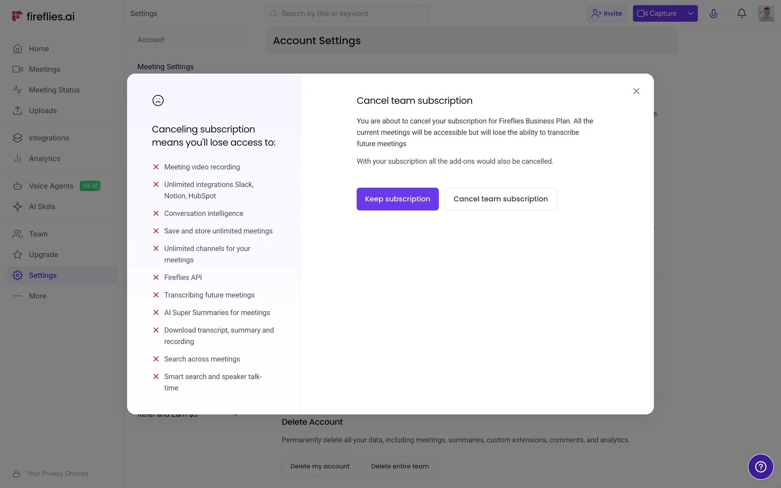Click the sad face icon
This screenshot has height=488, width=781.
(158, 100)
